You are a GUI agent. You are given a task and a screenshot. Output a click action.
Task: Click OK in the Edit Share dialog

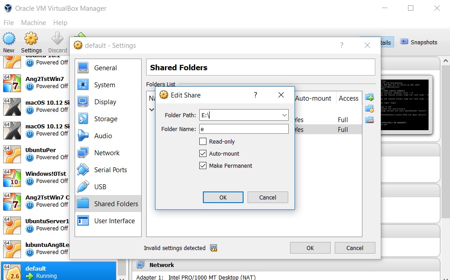click(223, 197)
